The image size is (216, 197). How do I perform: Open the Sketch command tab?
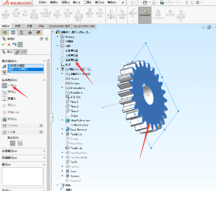tap(29, 26)
